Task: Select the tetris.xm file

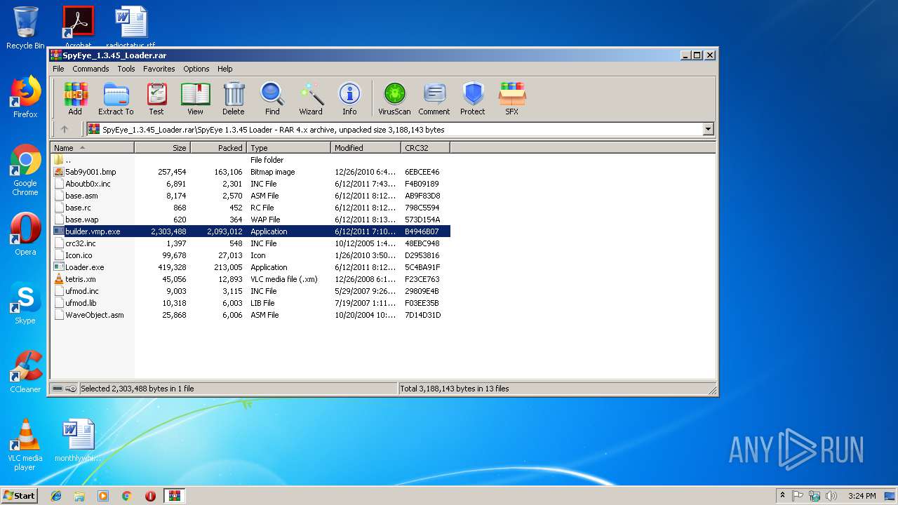Action: click(250, 279)
